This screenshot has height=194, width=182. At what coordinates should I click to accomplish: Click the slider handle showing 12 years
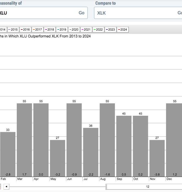[x=144, y=187]
